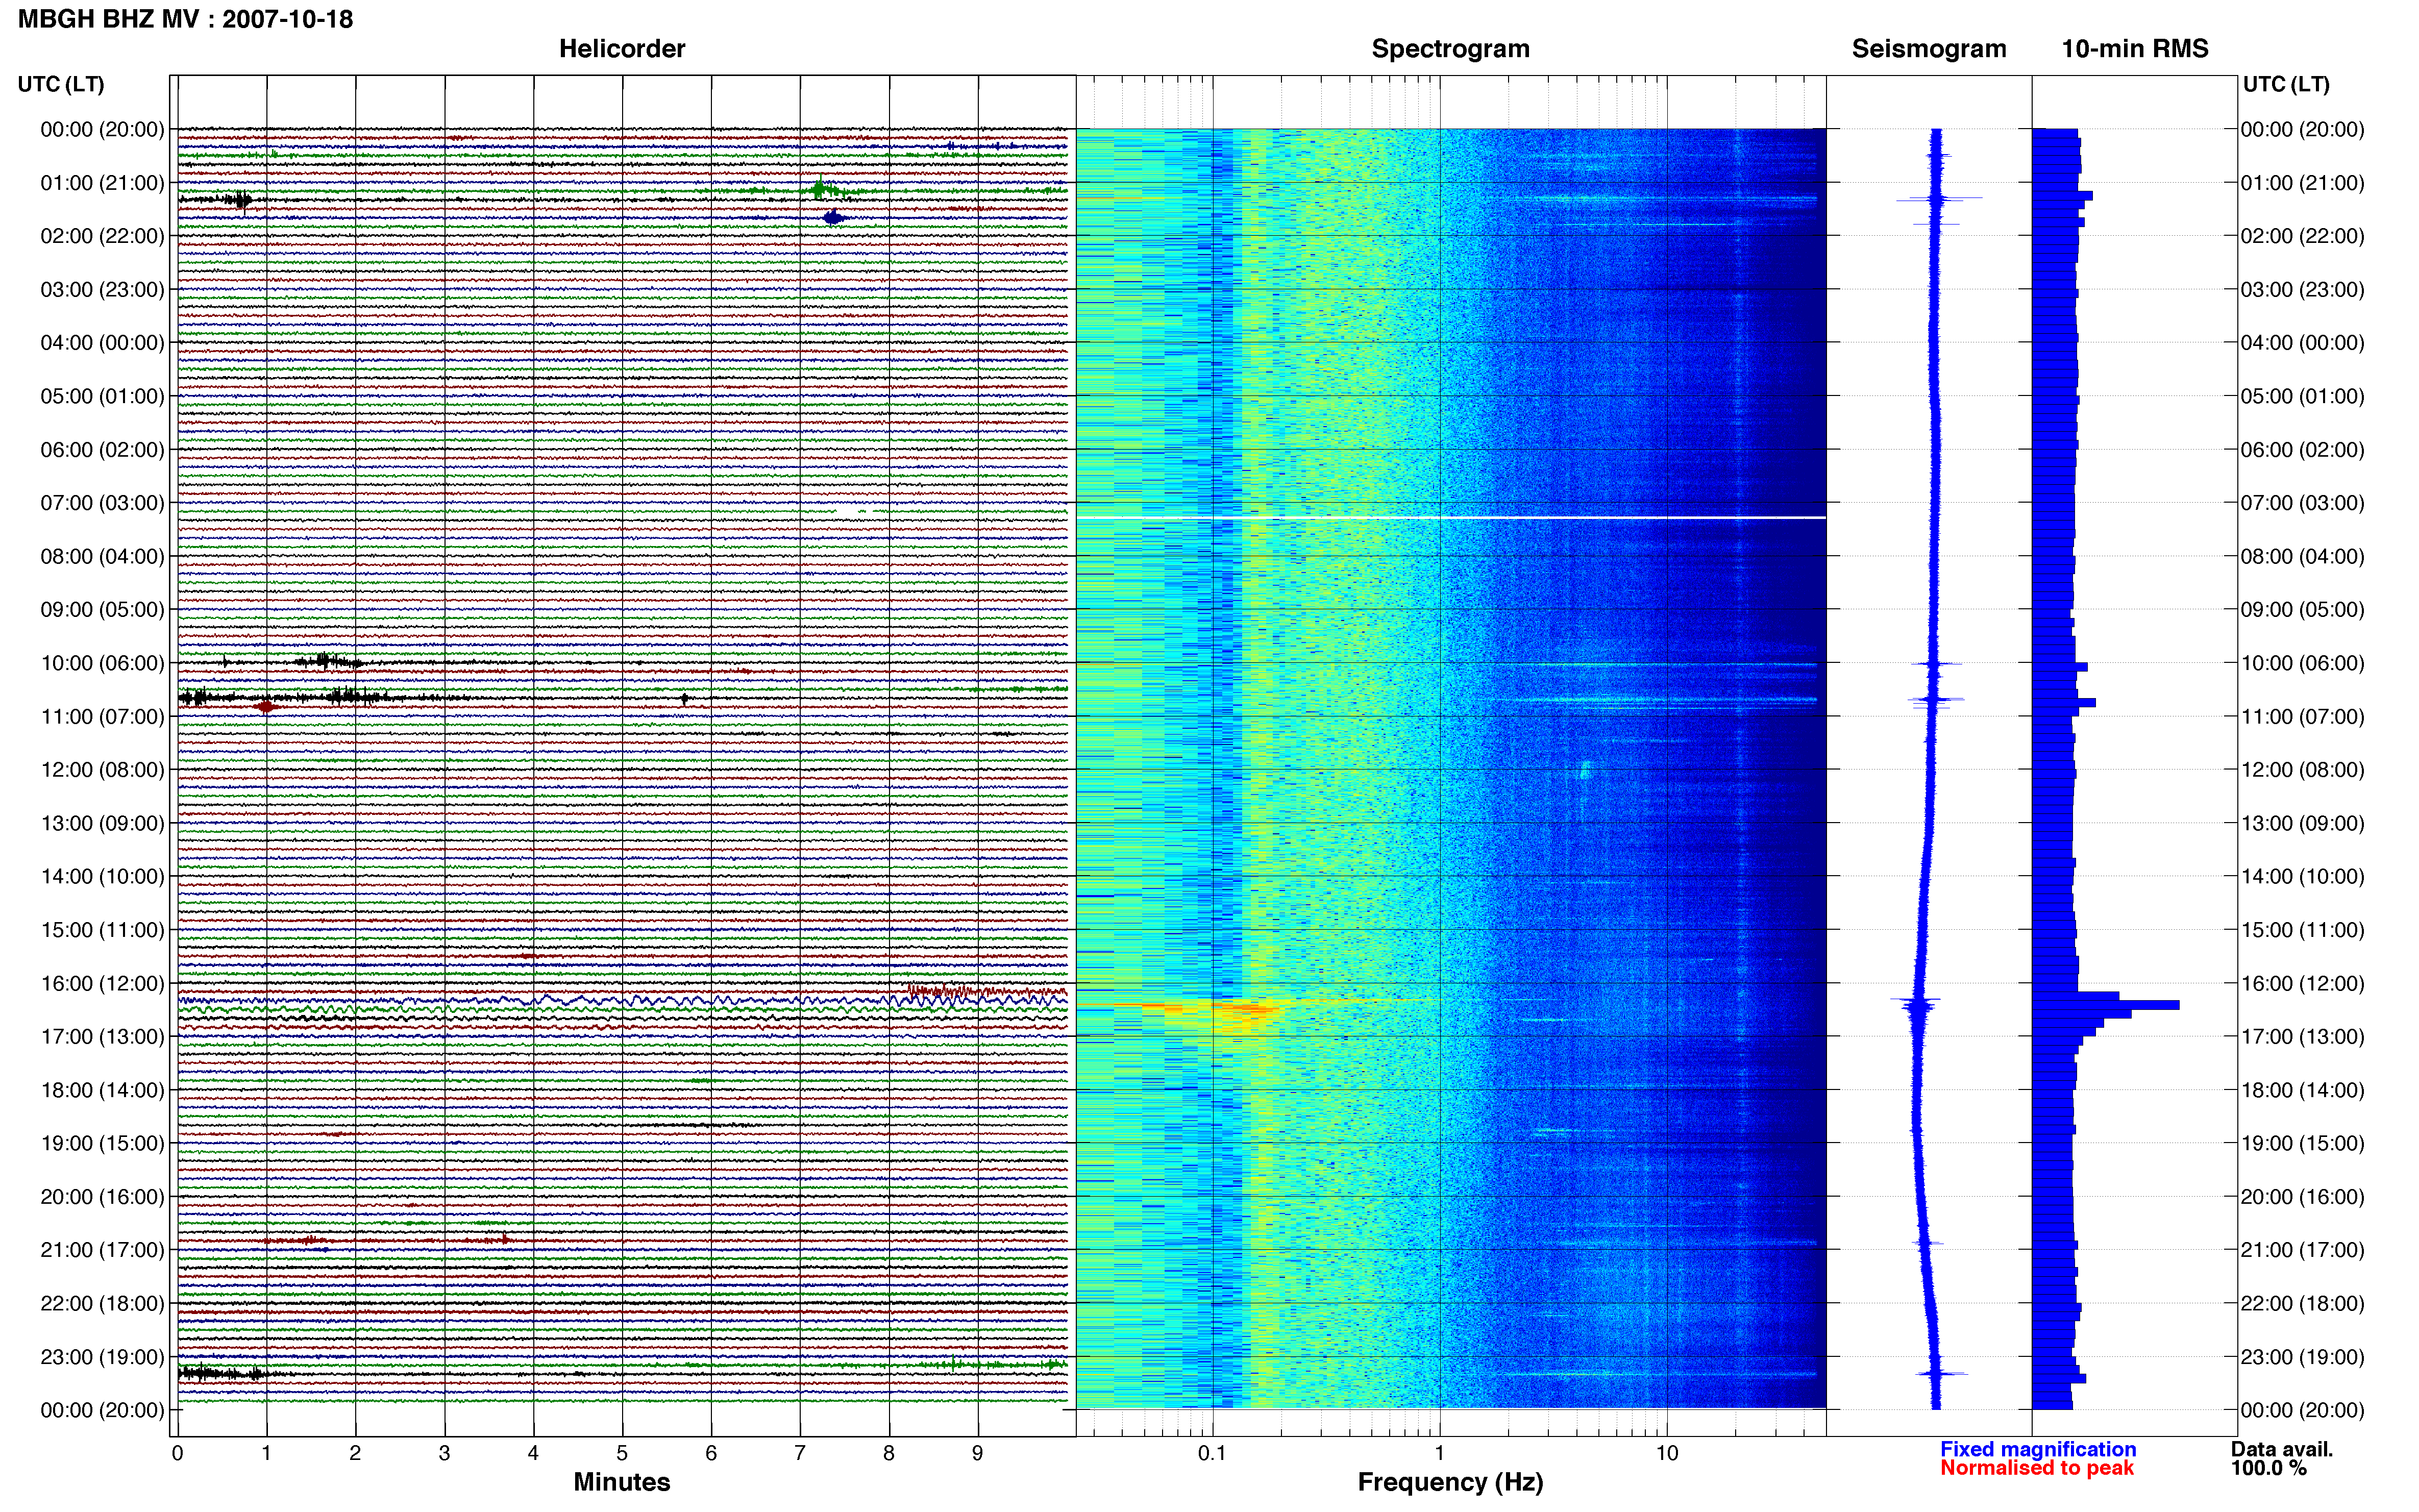Click left time label '01:00 (21:00)'
Image resolution: width=2419 pixels, height=1512 pixels.
pos(102,183)
